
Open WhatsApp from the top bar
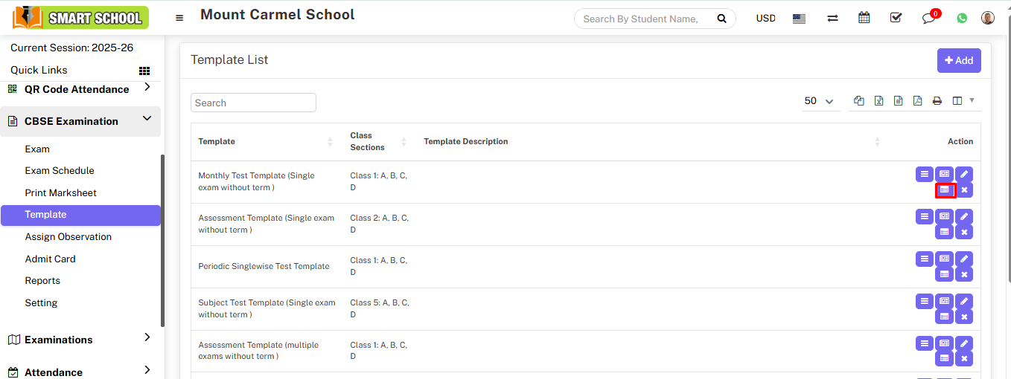(x=962, y=19)
